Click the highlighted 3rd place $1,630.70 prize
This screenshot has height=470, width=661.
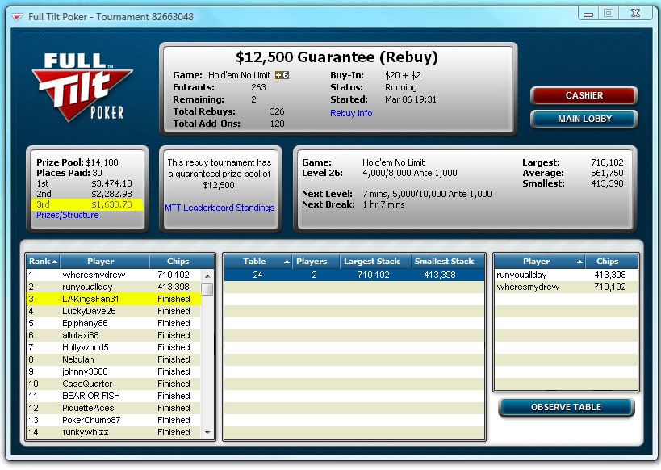click(87, 204)
